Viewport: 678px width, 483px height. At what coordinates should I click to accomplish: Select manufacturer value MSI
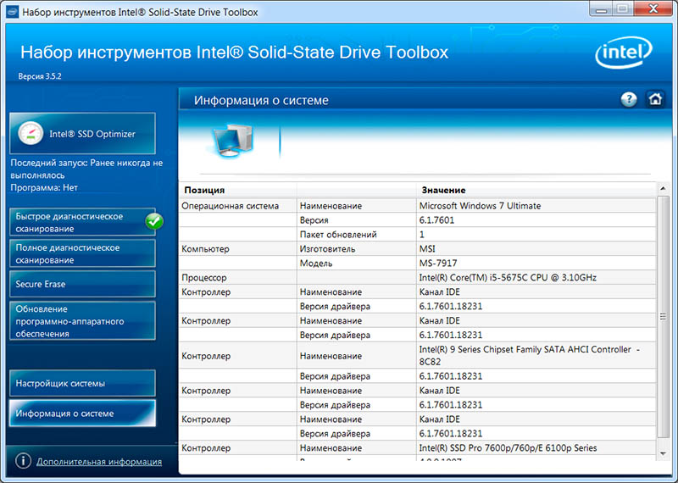536,248
